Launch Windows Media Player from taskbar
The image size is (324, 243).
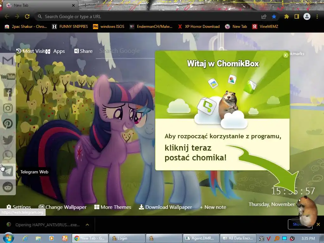(x=52, y=238)
